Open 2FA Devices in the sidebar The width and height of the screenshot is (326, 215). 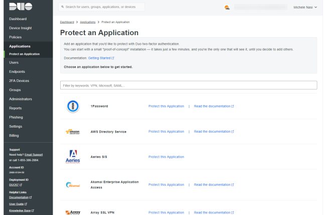click(19, 80)
